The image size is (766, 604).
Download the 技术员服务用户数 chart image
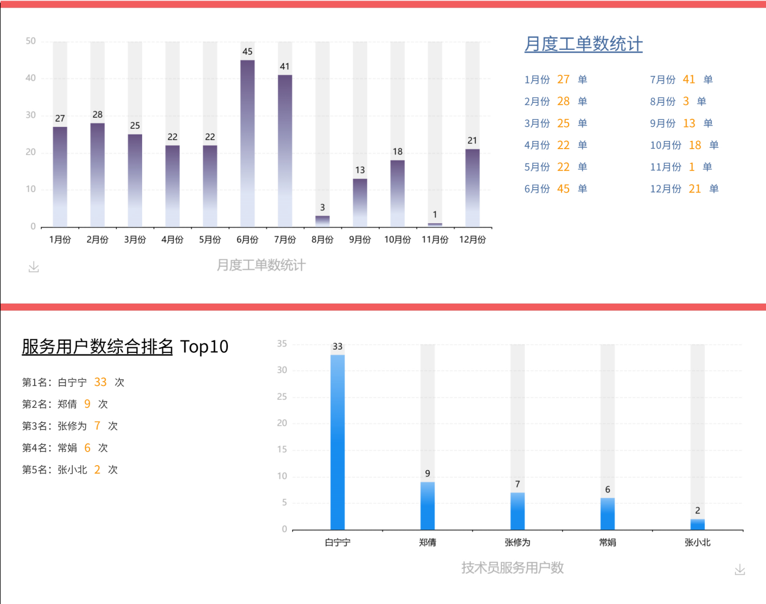(x=740, y=569)
